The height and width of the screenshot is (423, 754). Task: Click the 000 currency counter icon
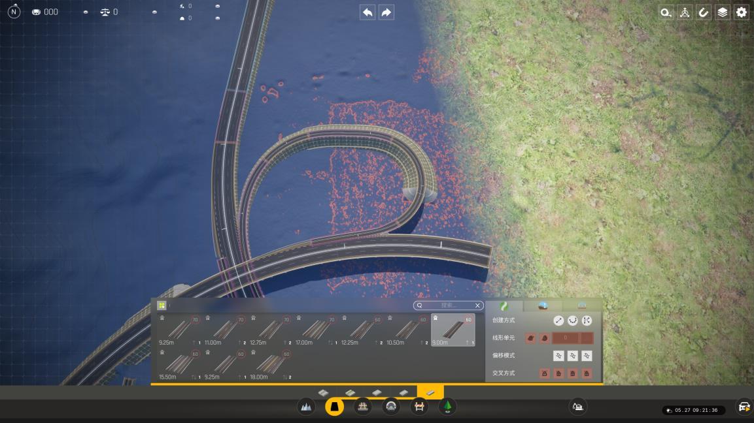pos(36,12)
